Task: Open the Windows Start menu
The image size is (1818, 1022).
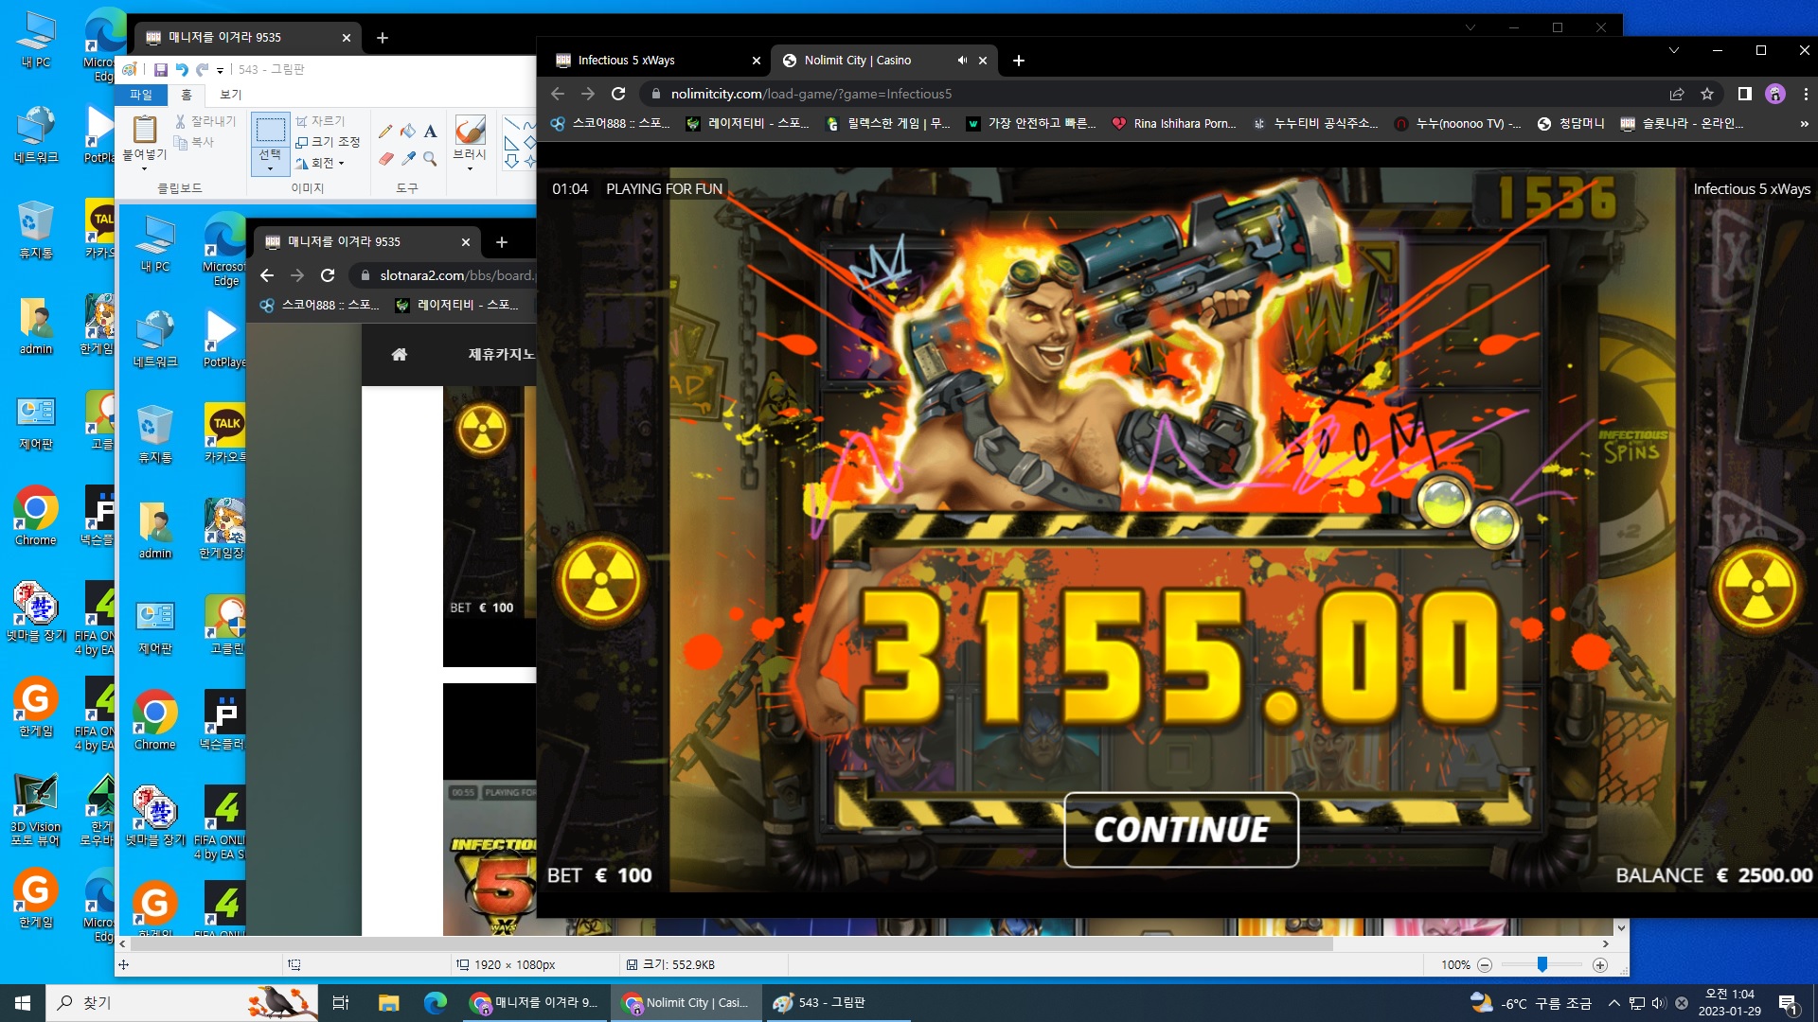Action: pyautogui.click(x=23, y=1003)
